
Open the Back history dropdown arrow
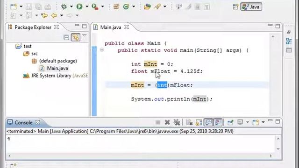pyautogui.click(x=62, y=15)
